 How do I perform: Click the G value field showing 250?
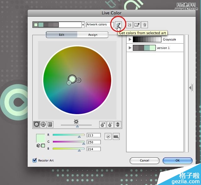[x=94, y=142]
